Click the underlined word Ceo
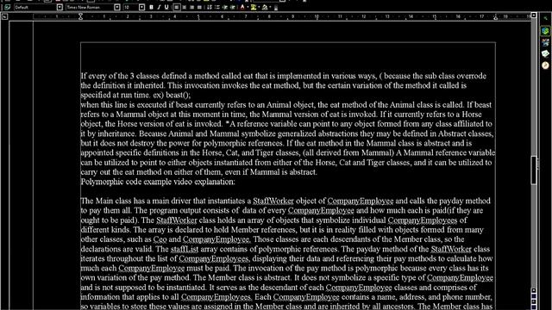The image size is (552, 310). click(x=160, y=239)
